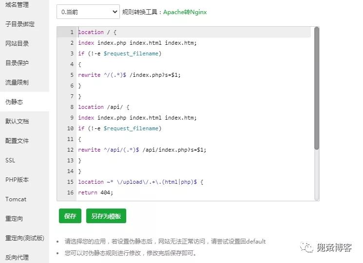Open the Apache转Nginx conversion tool link
The image size is (363, 263).
pos(185,12)
